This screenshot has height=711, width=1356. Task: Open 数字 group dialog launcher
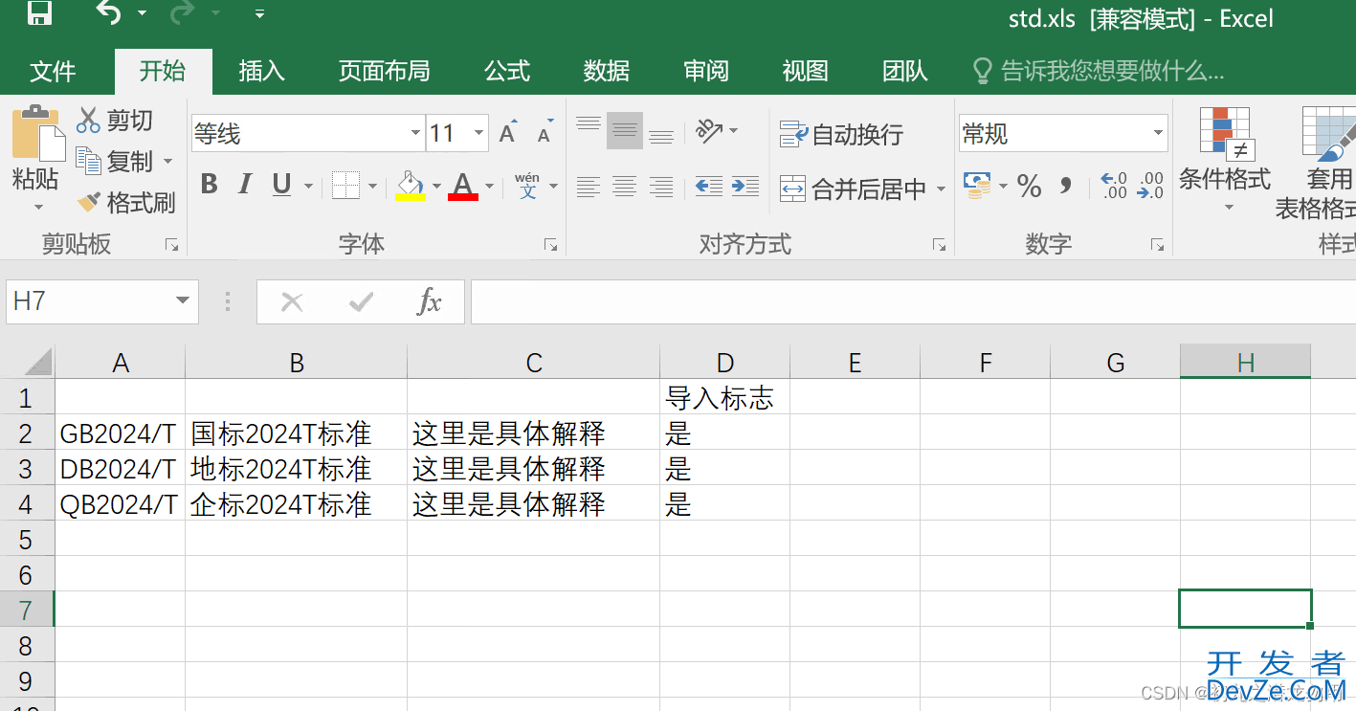tap(1157, 245)
